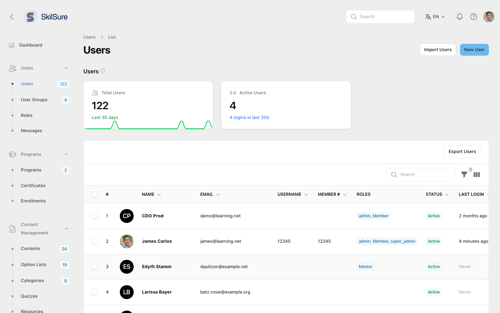
Task: Click the Users breadcrumb link
Action: click(89, 37)
